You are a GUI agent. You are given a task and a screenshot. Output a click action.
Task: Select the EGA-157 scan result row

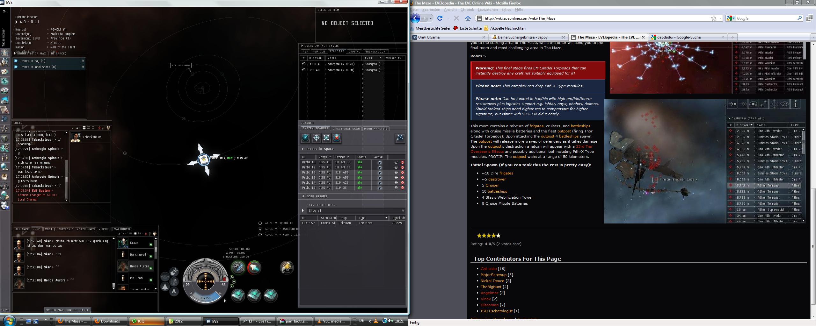tap(353, 223)
